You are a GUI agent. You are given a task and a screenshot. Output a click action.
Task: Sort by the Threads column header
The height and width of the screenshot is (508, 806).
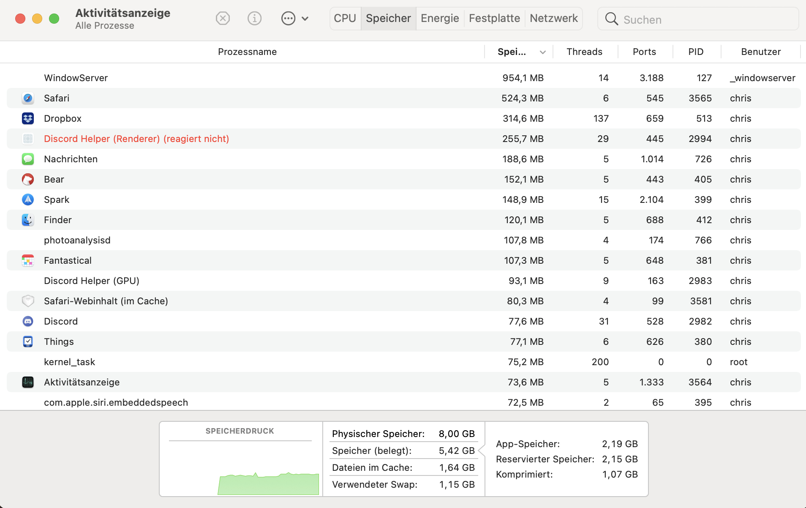[584, 52]
